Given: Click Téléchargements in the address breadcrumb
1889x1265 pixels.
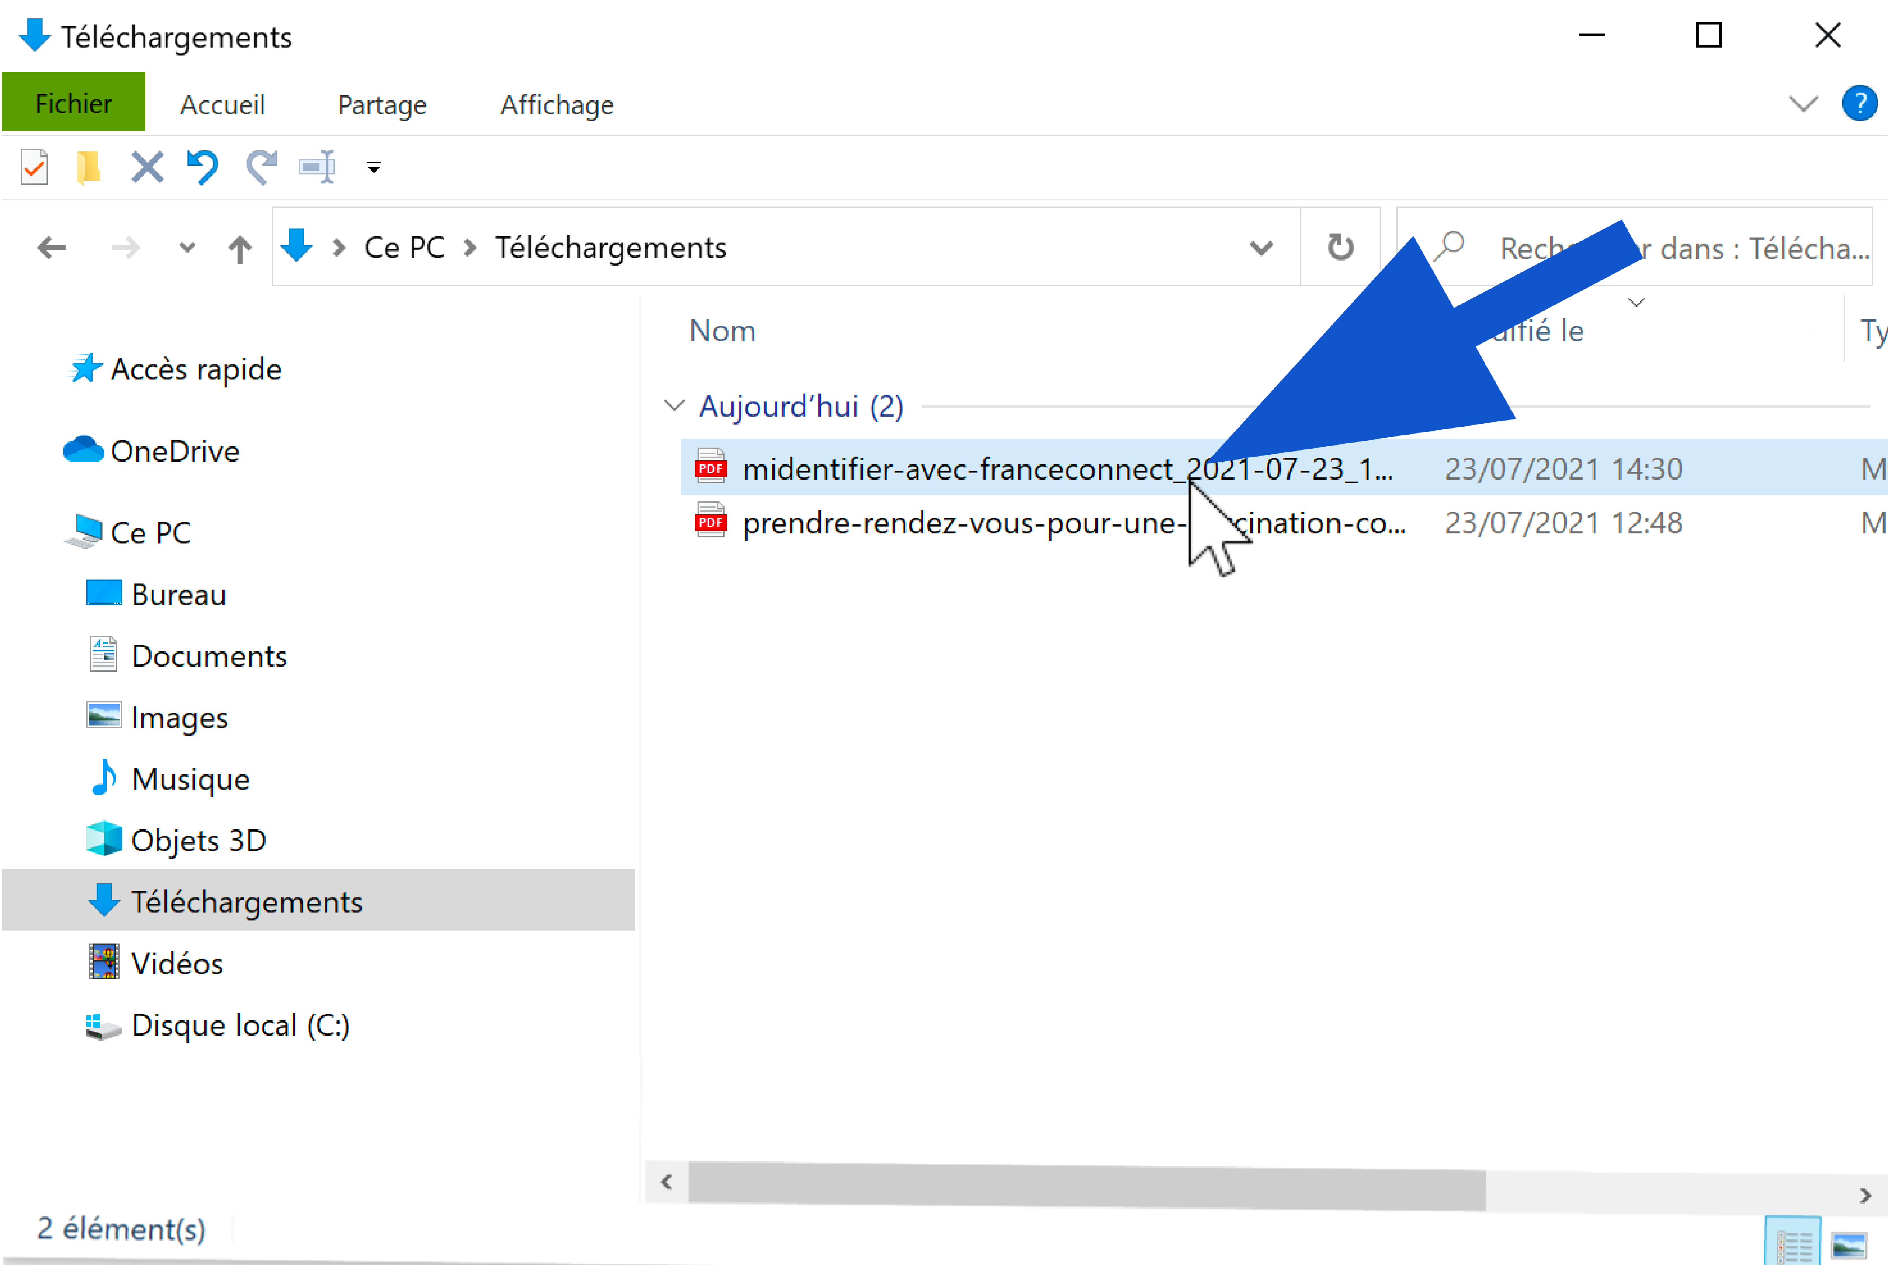Looking at the screenshot, I should (x=611, y=247).
